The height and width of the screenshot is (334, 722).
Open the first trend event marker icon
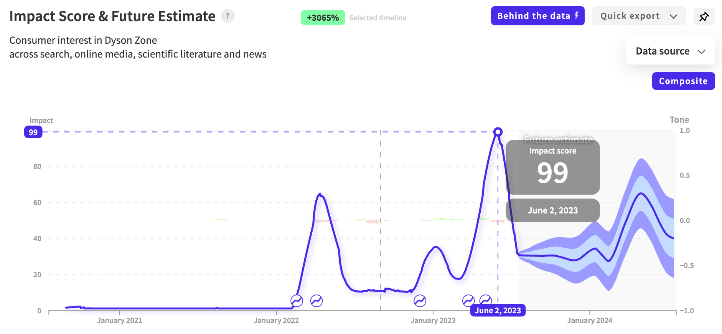[x=297, y=301]
